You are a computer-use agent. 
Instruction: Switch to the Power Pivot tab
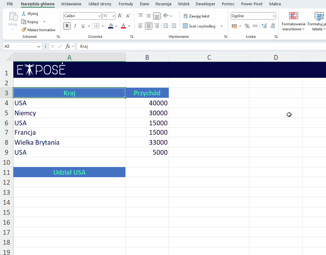[x=252, y=4]
